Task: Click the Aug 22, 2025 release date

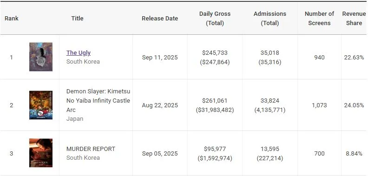Action: [x=160, y=105]
